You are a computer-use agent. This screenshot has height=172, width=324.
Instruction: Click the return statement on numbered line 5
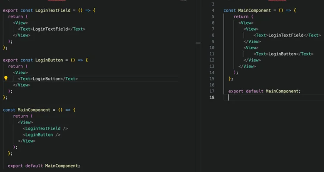(243, 16)
